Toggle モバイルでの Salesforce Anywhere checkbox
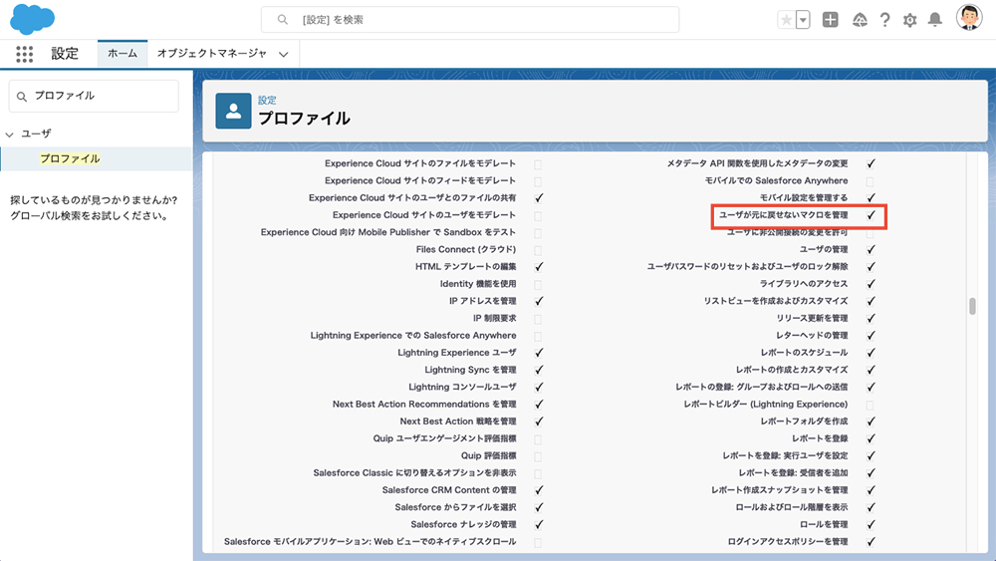996x561 pixels. (x=871, y=181)
